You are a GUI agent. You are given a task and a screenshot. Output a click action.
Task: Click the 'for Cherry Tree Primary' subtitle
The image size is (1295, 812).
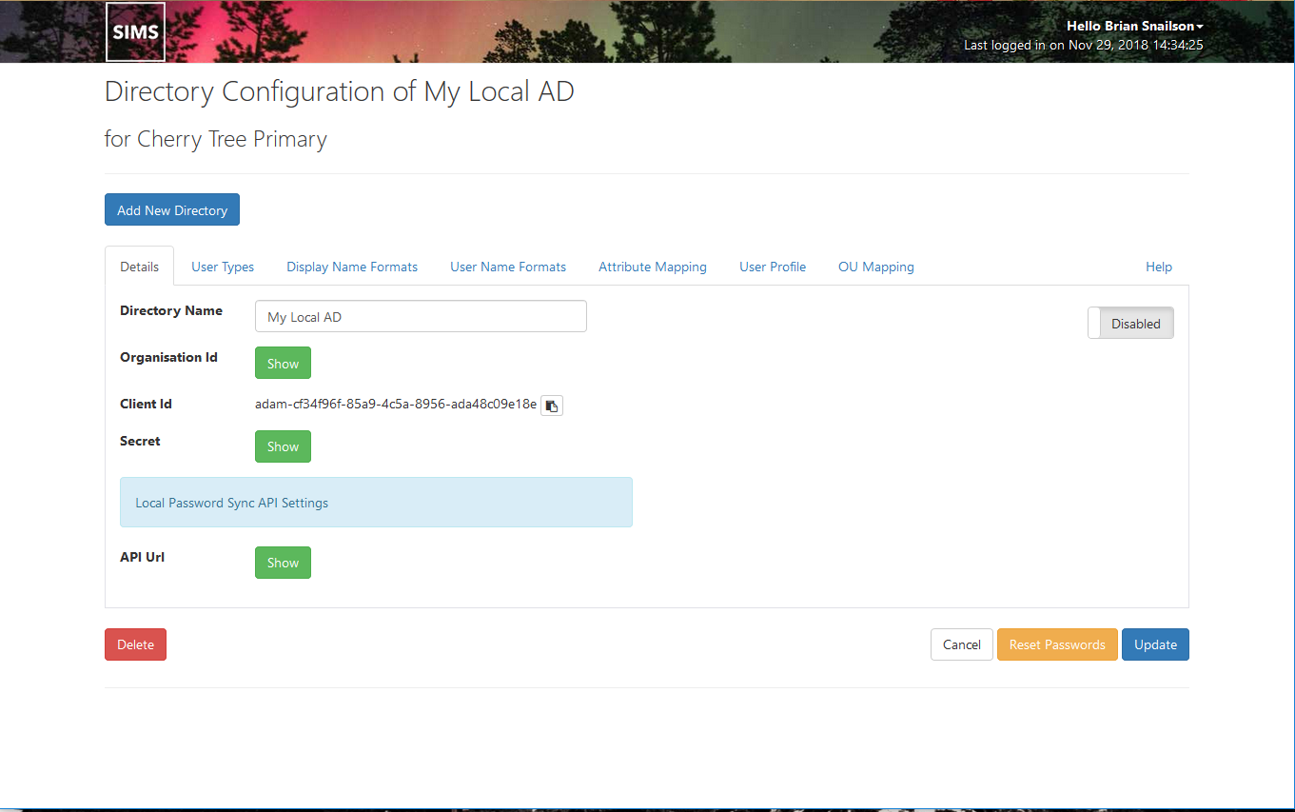click(216, 139)
